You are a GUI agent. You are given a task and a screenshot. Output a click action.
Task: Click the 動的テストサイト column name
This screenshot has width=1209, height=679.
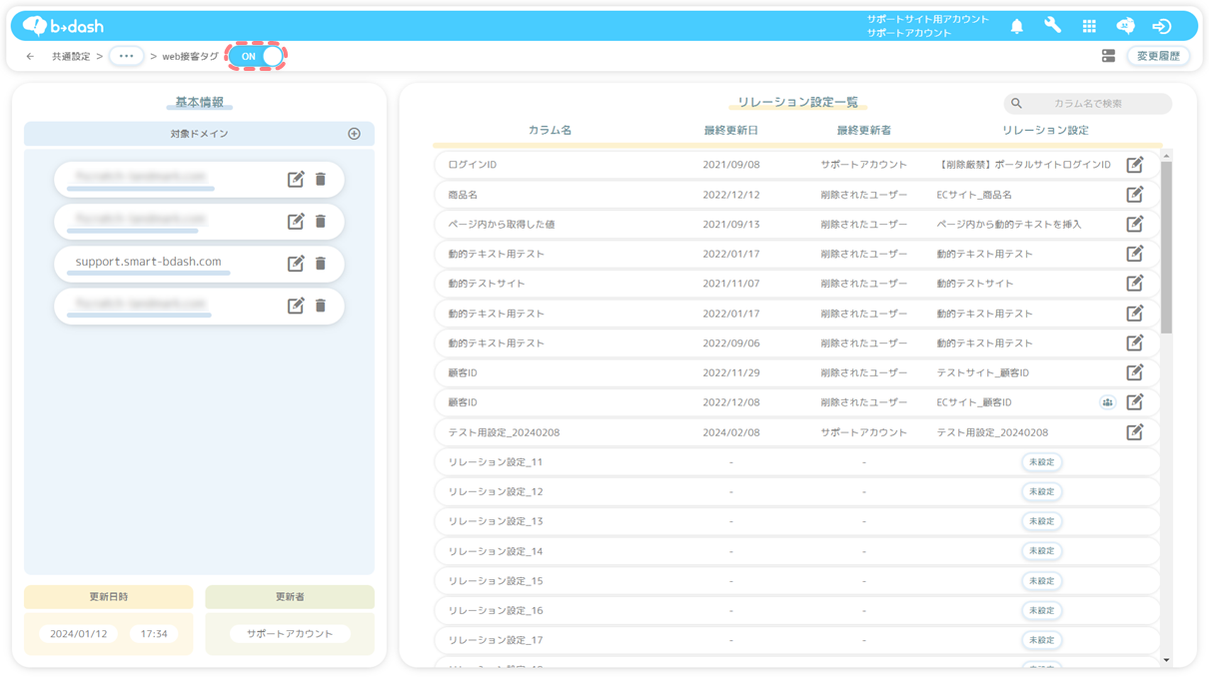click(x=486, y=284)
